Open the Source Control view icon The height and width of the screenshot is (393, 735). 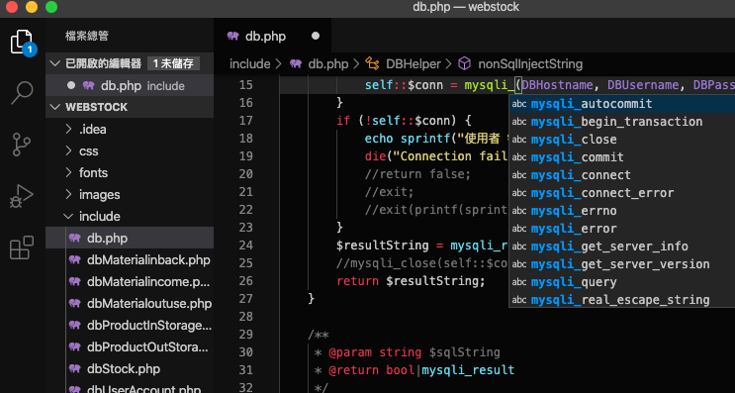22,144
